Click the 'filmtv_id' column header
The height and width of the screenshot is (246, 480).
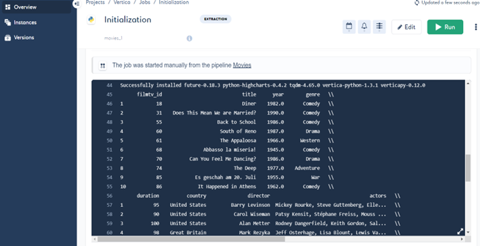(150, 94)
